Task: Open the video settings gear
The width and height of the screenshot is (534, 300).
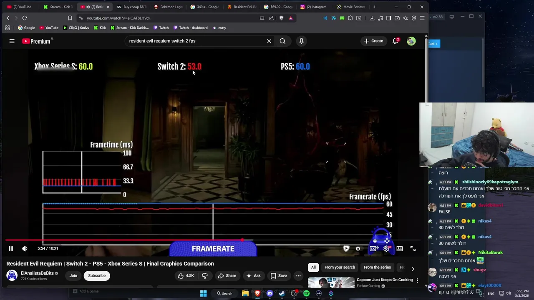Action: (x=386, y=249)
